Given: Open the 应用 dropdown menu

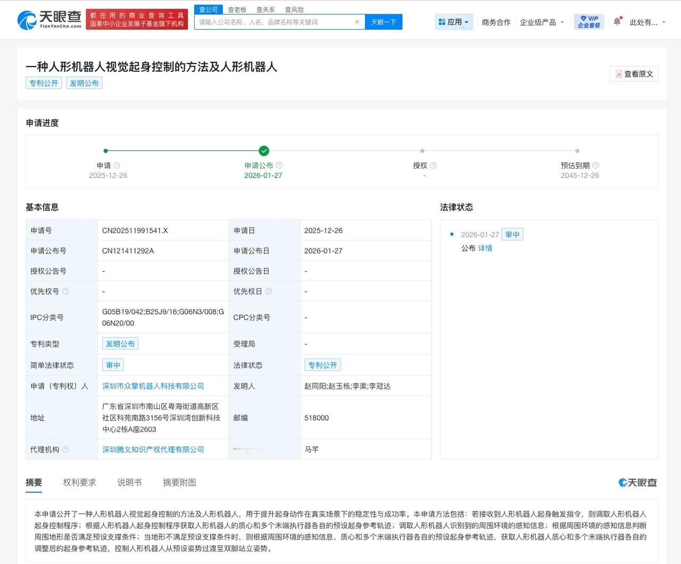Looking at the screenshot, I should 454,21.
